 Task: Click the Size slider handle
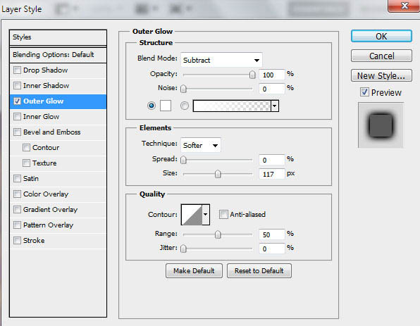218,174
